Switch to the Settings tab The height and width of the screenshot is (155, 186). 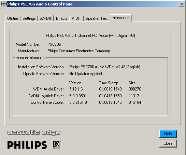29,18
